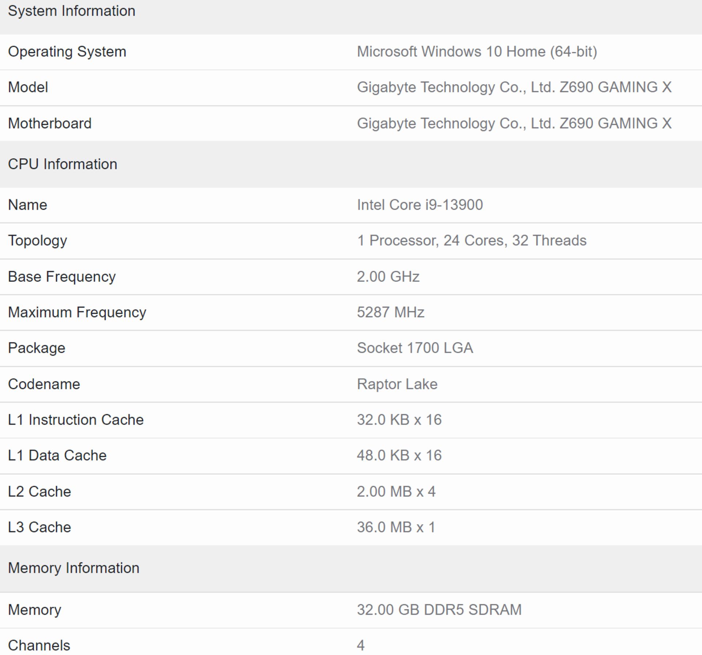Select the 24 Cores topology value

click(472, 240)
